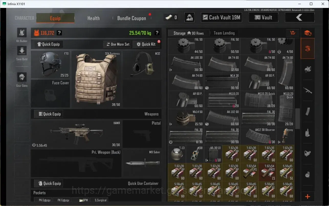Select the FAL 30 magazine with 8/30
The image size is (329, 206).
coord(186,136)
